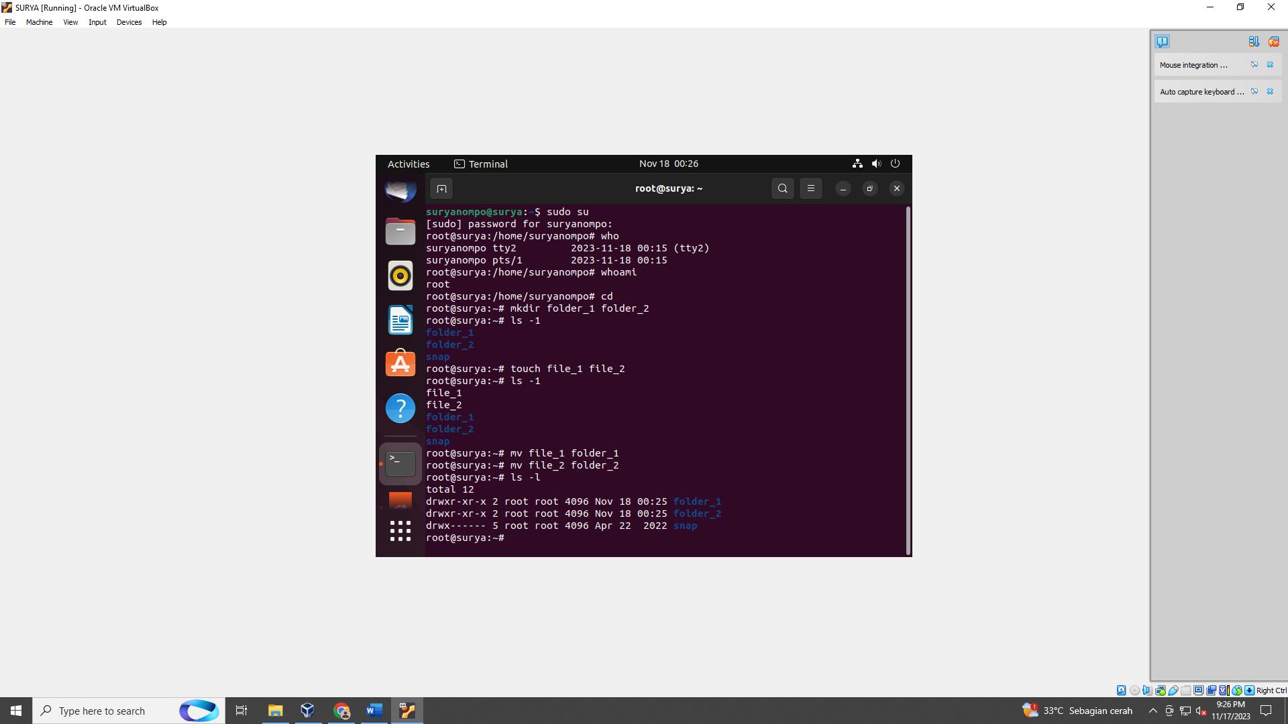Image resolution: width=1288 pixels, height=724 pixels.
Task: Click the network adapter status icon
Action: click(1161, 690)
